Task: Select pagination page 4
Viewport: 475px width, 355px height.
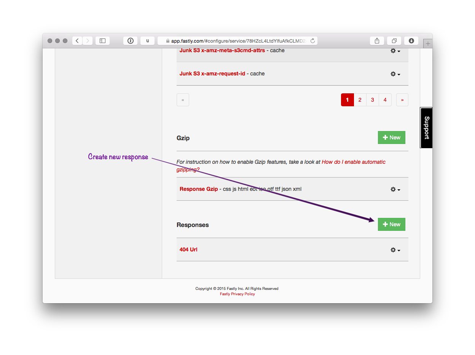Action: [x=385, y=100]
